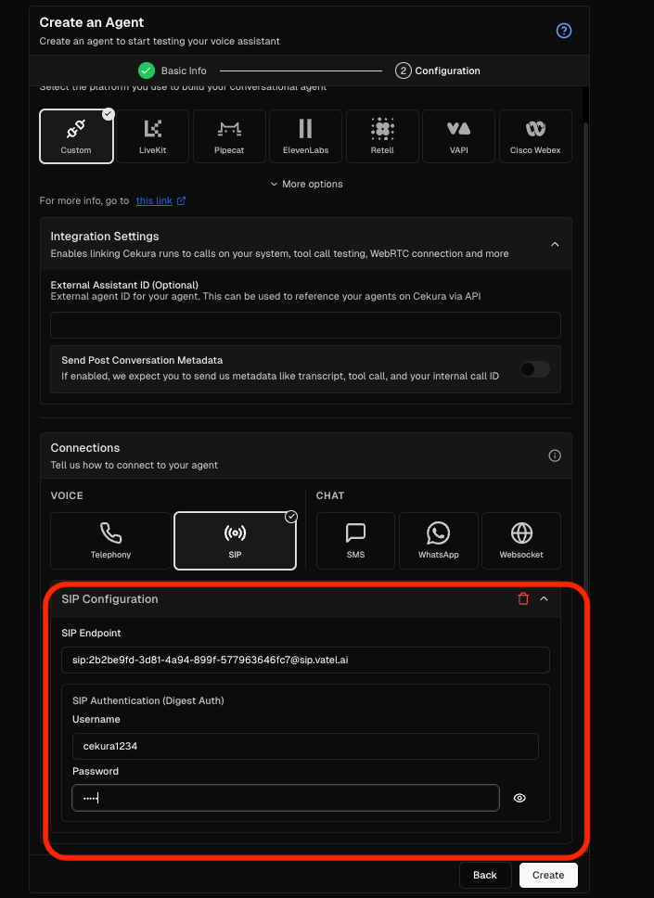Select the Pipecat platform card
Image resolution: width=654 pixels, height=898 pixels.
point(229,136)
